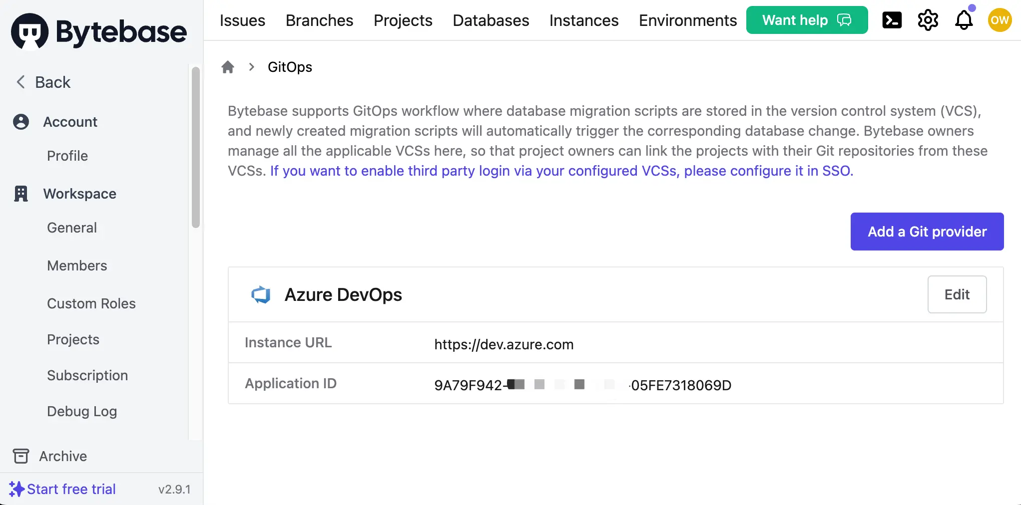Go Back in the sidebar
Viewport: 1021px width, 505px height.
(52, 82)
